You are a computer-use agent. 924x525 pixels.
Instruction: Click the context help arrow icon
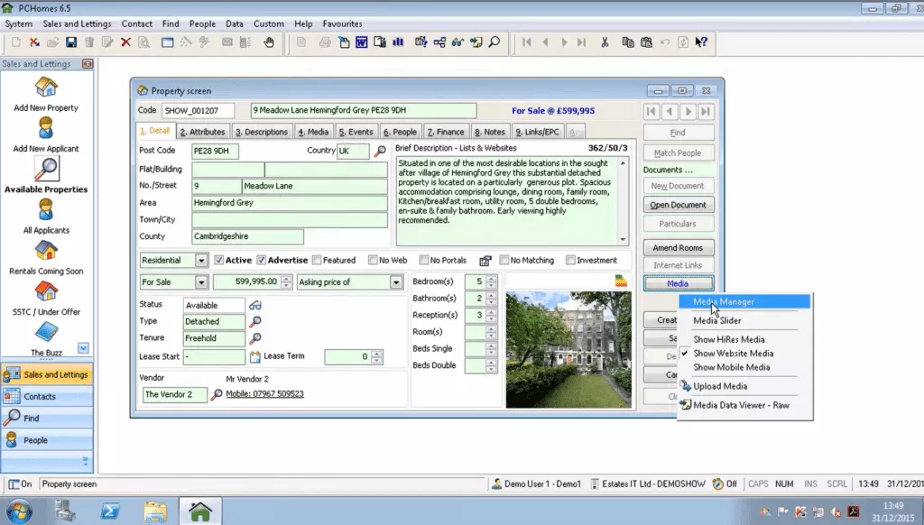click(700, 42)
